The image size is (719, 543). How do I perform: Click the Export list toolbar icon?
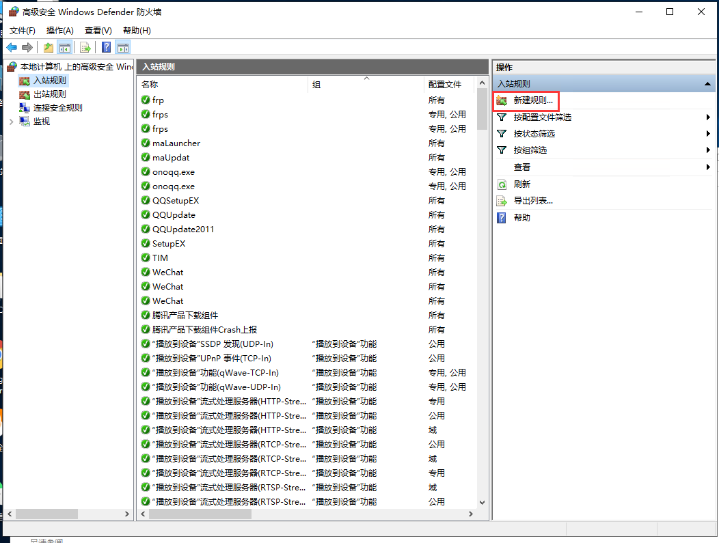[x=85, y=47]
